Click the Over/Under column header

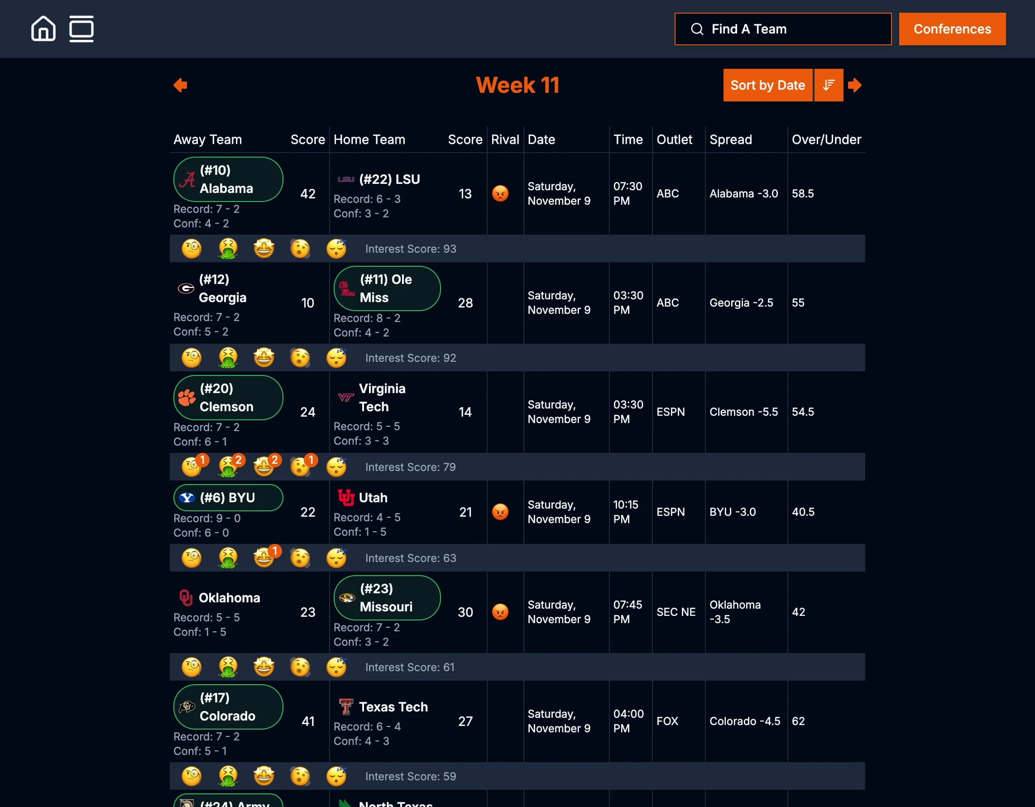[826, 139]
